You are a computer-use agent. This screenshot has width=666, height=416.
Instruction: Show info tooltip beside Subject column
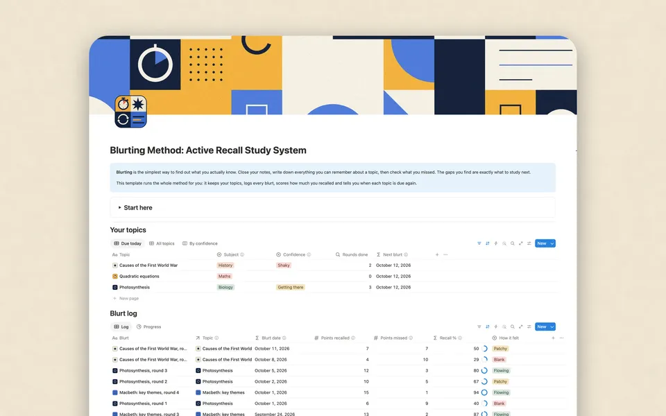pos(242,254)
